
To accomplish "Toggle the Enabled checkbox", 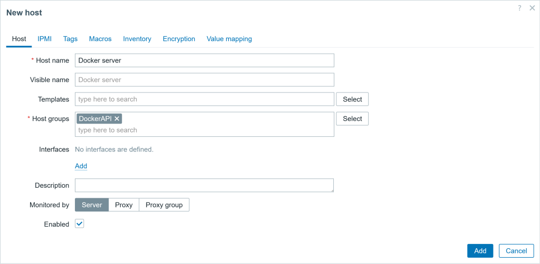I will (80, 224).
